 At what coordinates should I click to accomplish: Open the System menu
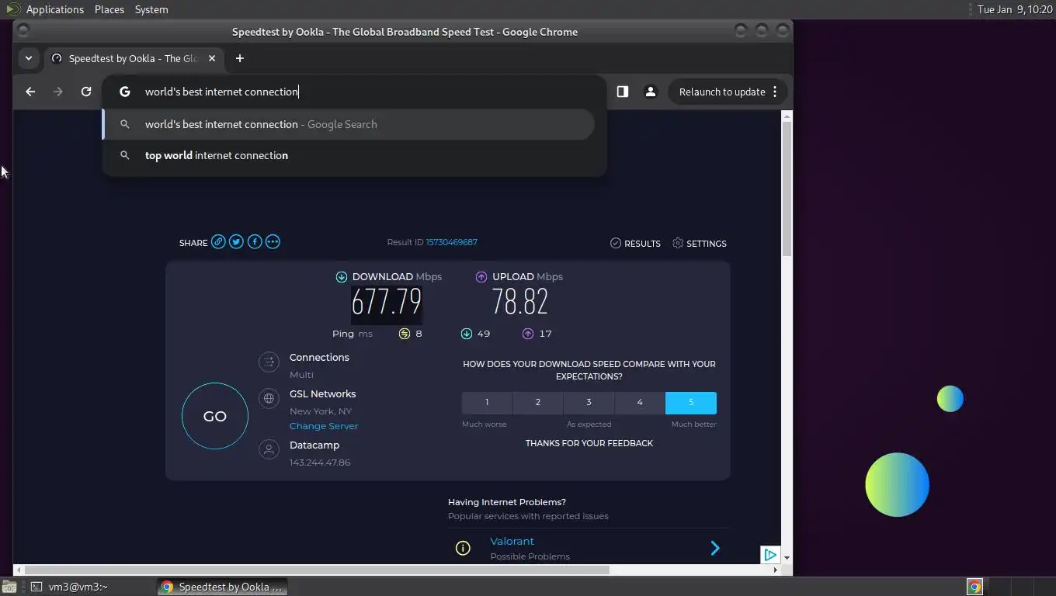(151, 9)
